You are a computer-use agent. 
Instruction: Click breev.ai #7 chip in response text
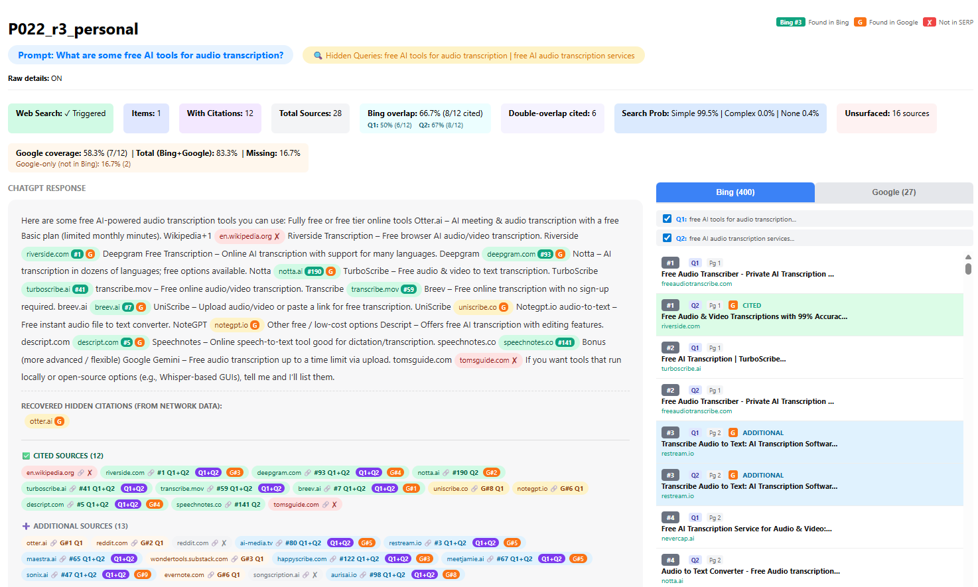119,307
